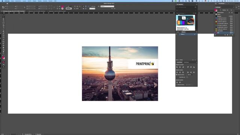Click the stroke swatch in control bar
Screen dimensions: 240x135
click(63, 9)
